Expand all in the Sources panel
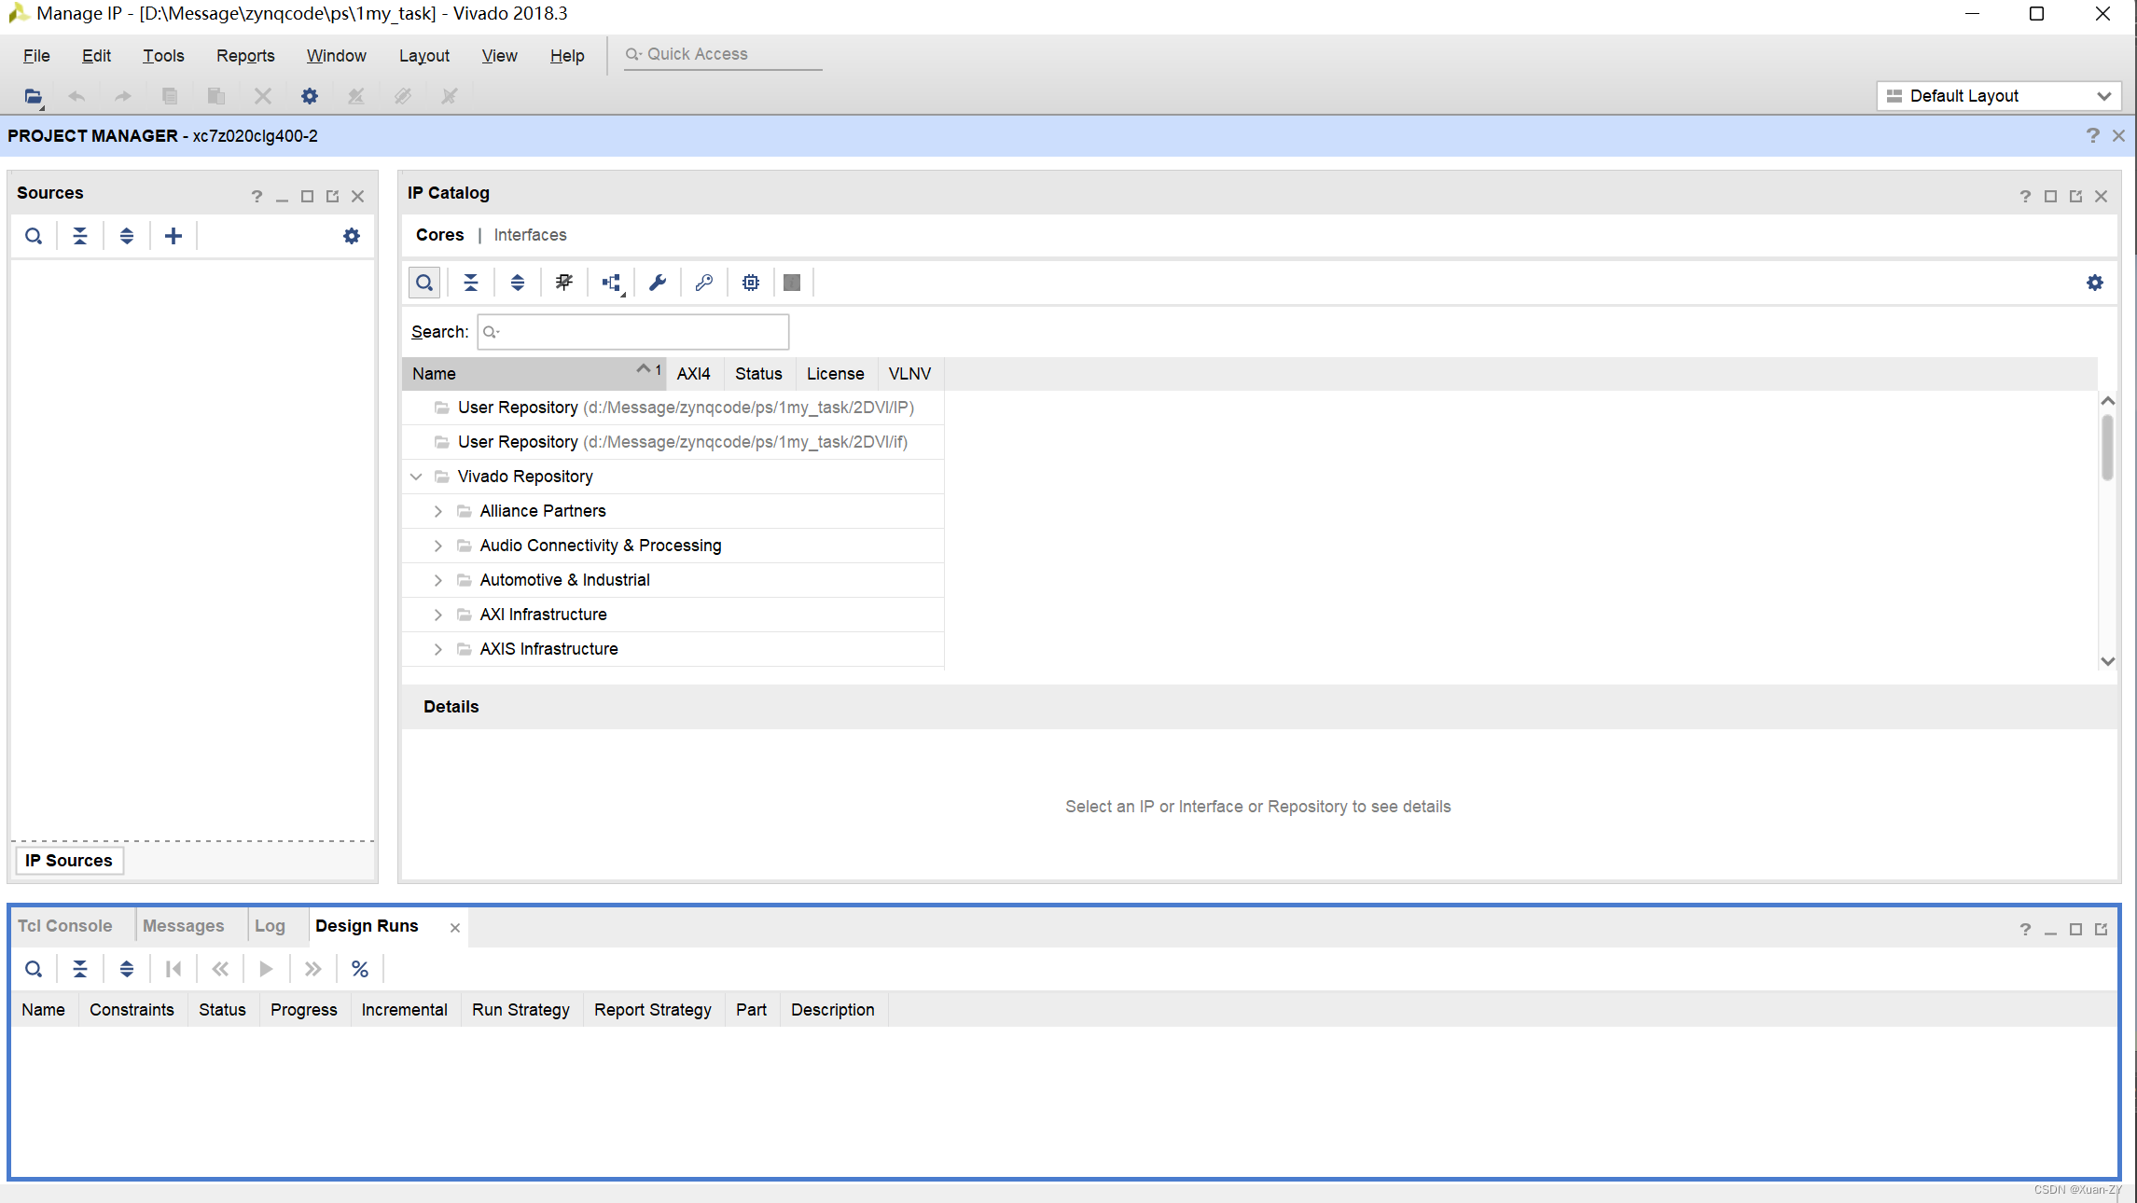The image size is (2137, 1203). pos(127,236)
